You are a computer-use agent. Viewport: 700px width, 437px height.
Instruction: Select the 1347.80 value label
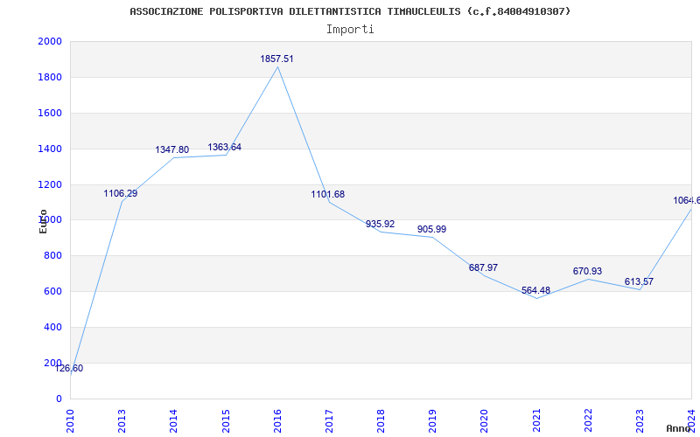(x=171, y=149)
